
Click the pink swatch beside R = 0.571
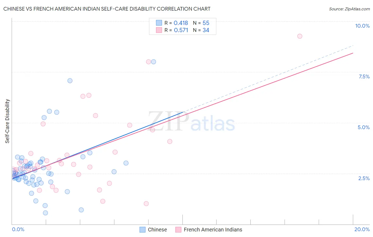point(159,30)
